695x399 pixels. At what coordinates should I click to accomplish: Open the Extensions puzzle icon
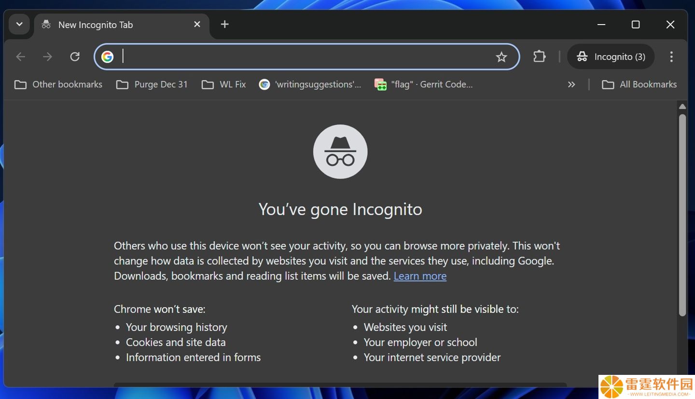(x=539, y=57)
